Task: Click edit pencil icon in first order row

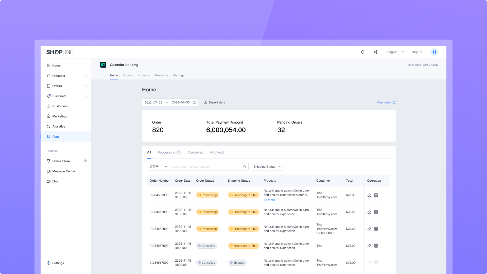Action: 369,195
